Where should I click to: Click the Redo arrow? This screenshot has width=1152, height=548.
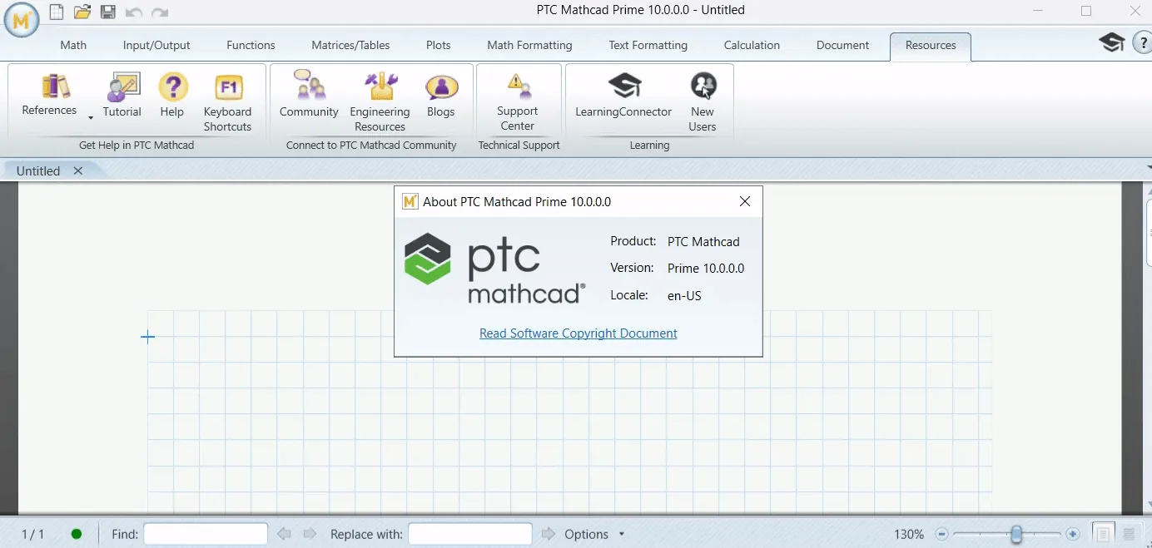(160, 12)
